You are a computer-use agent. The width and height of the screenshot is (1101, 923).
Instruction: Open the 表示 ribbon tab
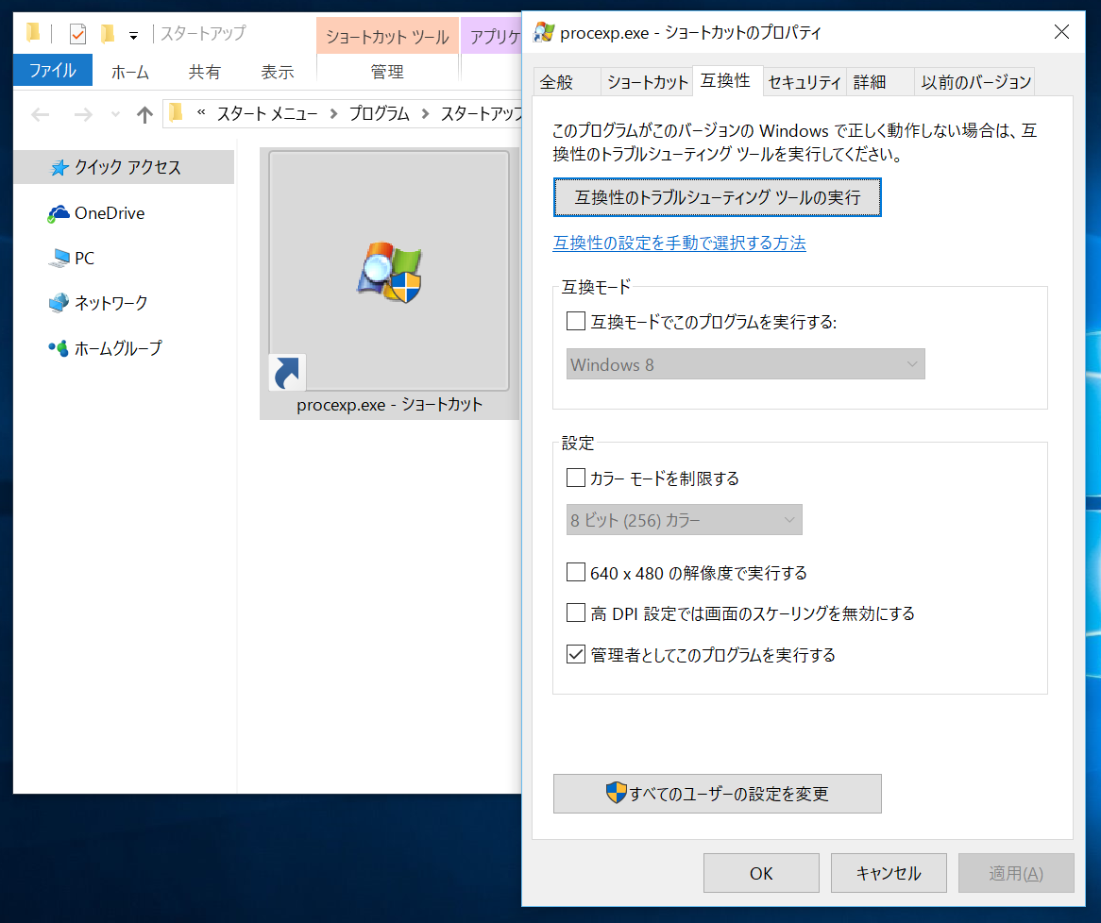click(x=277, y=72)
